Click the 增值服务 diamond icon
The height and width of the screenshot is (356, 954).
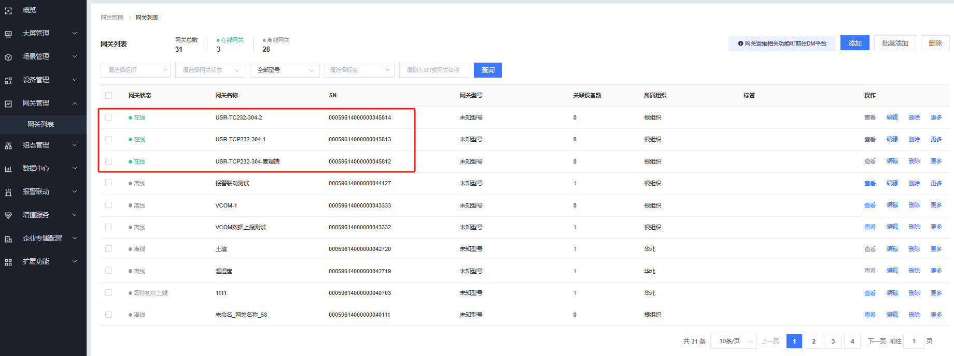tap(8, 215)
